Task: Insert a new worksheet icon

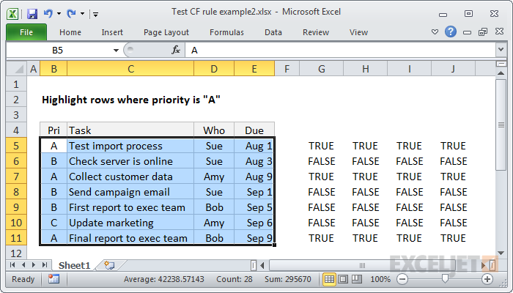Action: 109,265
